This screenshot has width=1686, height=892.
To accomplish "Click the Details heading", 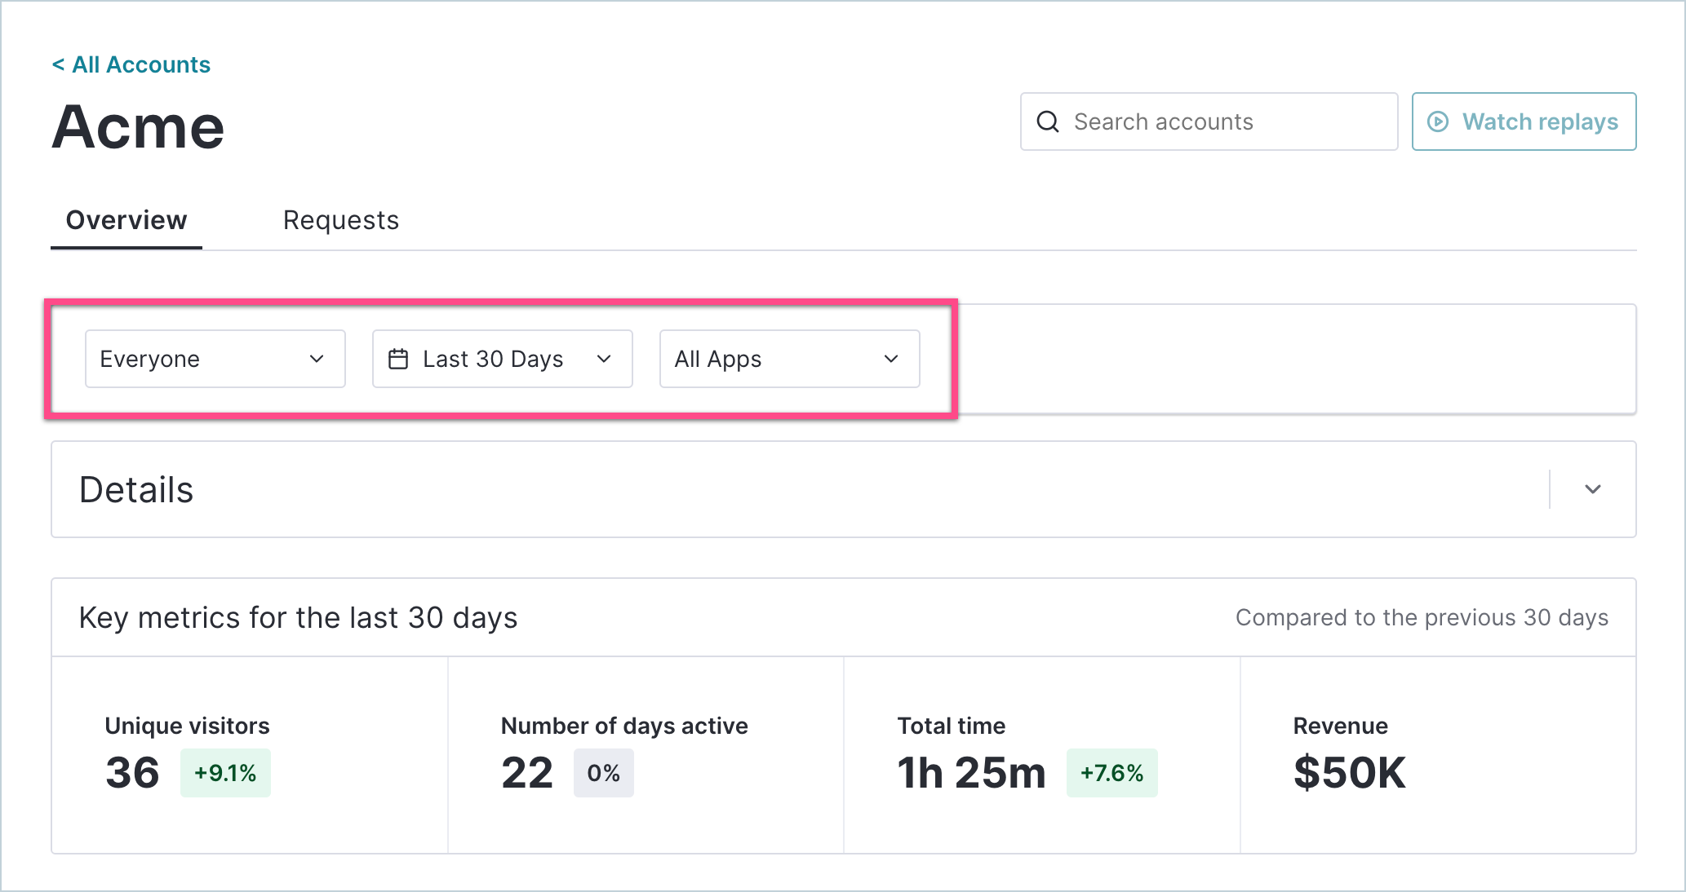I will pyautogui.click(x=136, y=490).
